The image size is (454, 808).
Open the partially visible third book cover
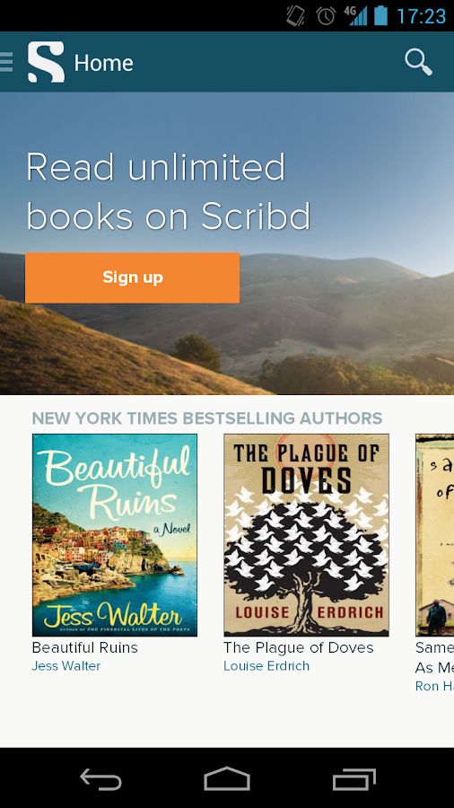[435, 535]
